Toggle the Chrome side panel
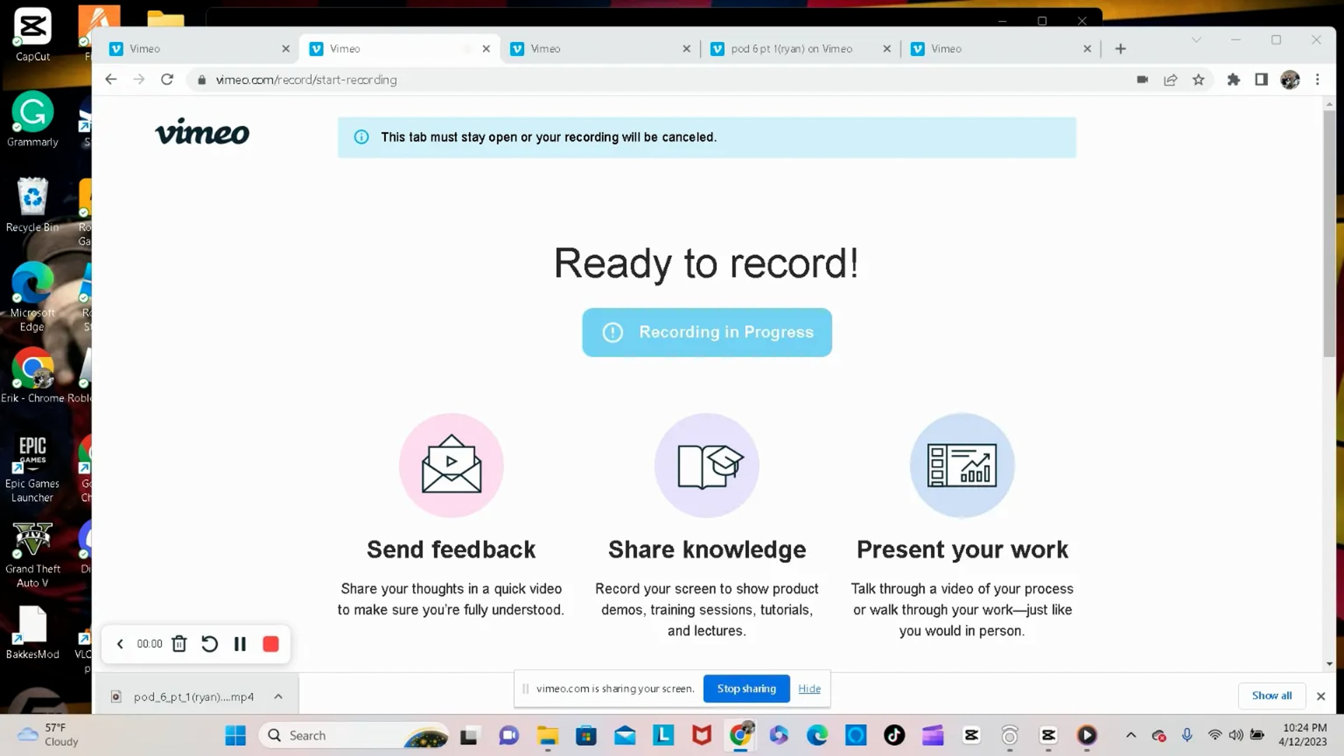The height and width of the screenshot is (756, 1344). (1261, 80)
